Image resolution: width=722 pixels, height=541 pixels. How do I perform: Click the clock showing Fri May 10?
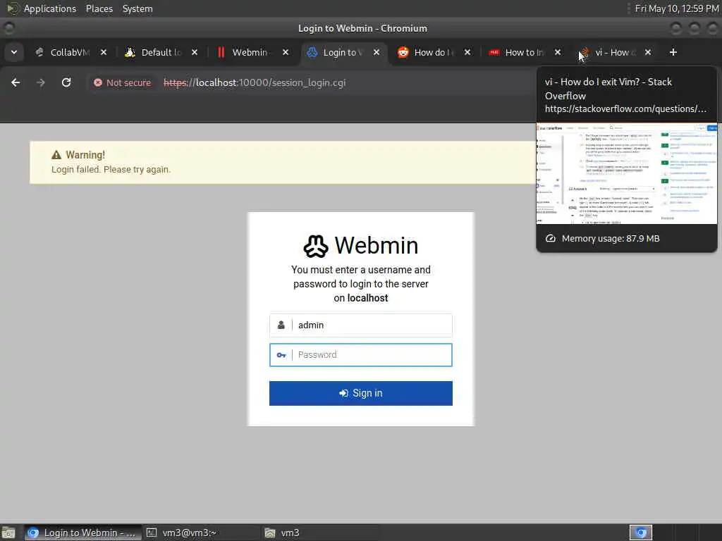pyautogui.click(x=676, y=8)
